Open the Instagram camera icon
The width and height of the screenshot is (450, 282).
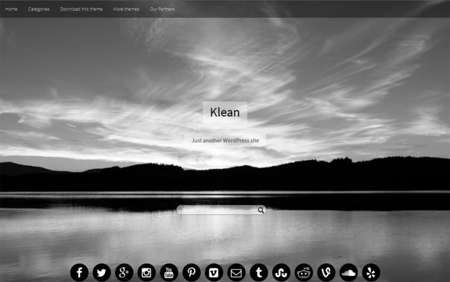(x=147, y=272)
